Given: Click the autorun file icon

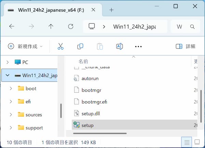Looking at the screenshot, I should pyautogui.click(x=76, y=78).
